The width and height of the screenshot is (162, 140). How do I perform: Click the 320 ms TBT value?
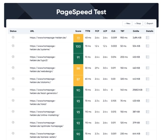[x=124, y=79]
